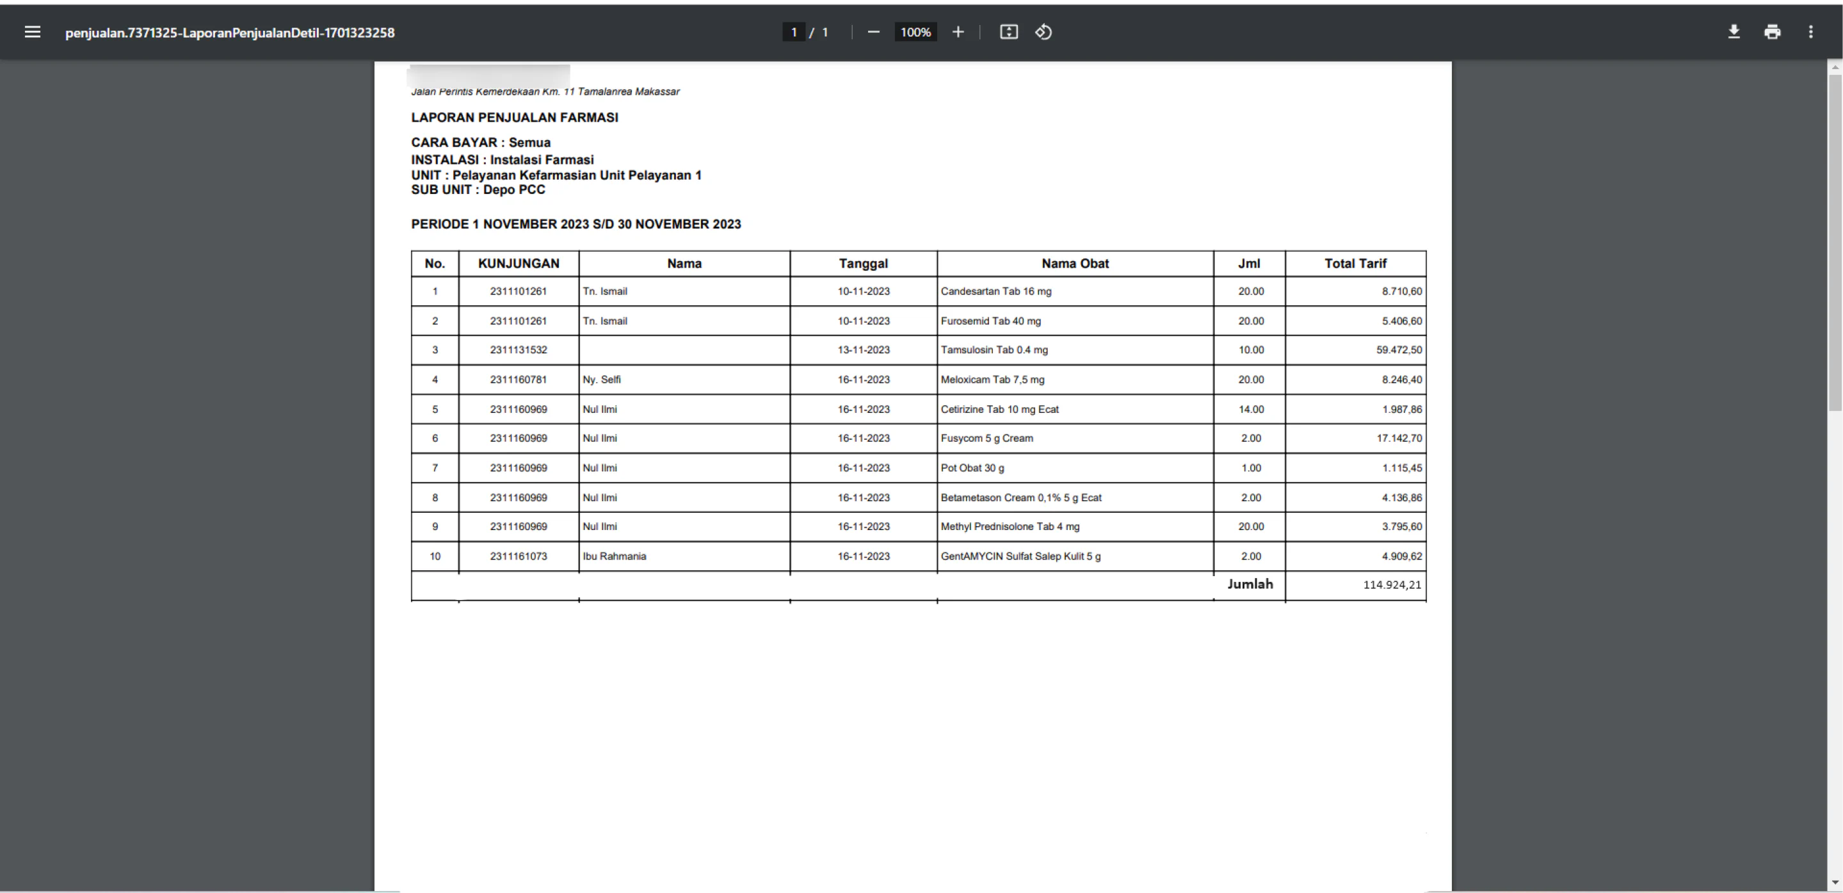1843x893 pixels.
Task: Click the address line Jalan Perintis Kemerdekaan
Action: [x=545, y=92]
